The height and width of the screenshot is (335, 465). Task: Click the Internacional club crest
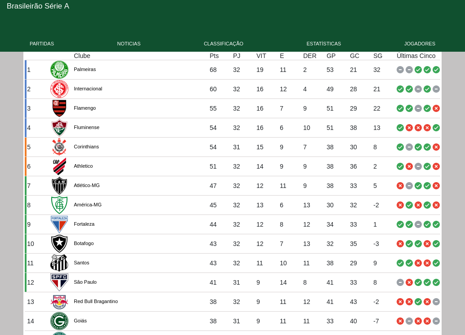coord(59,89)
